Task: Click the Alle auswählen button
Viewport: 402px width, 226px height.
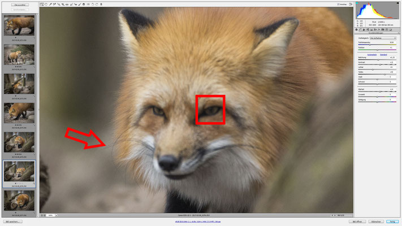Action: pos(20,5)
